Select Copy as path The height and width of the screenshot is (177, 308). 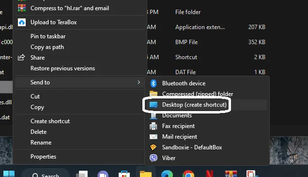point(79,47)
